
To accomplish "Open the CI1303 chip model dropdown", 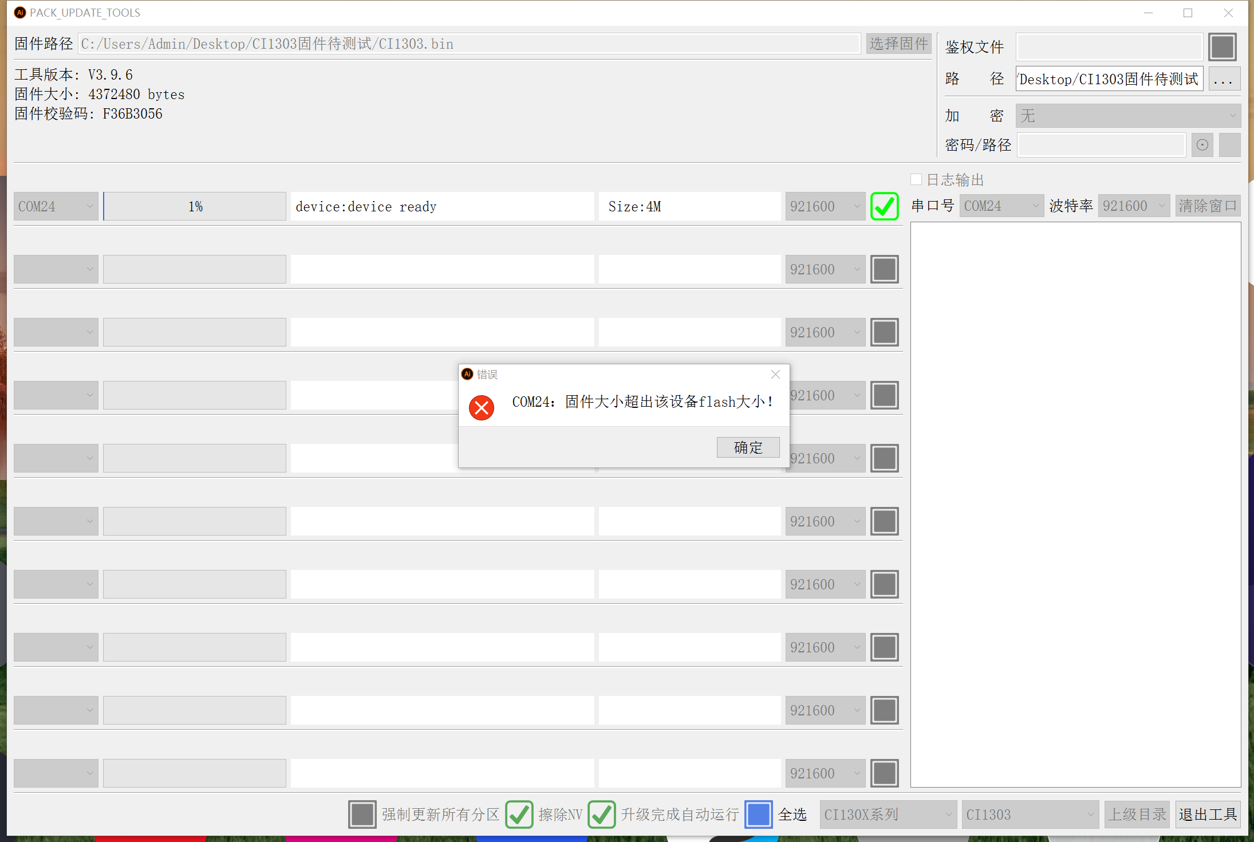I will 1030,814.
